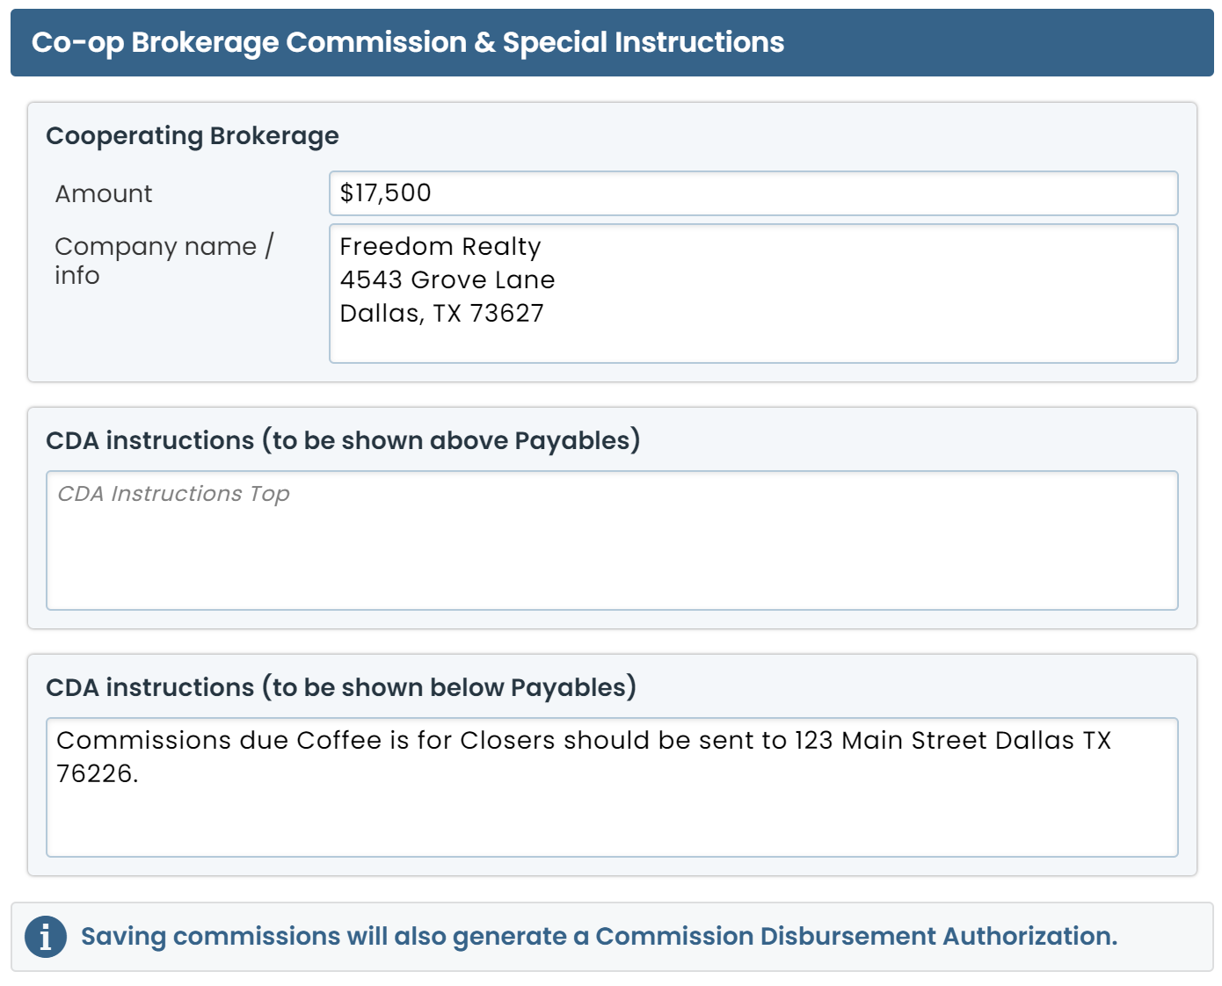Viewport: 1222px width, 986px height.
Task: Click the Commission Disbursement Authorization notice text
Action: coord(599,937)
